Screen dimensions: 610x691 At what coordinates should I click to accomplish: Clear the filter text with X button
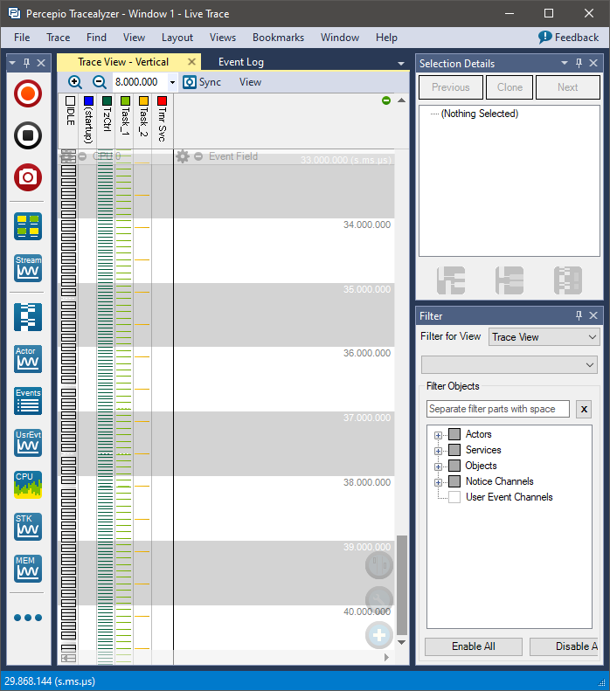coord(584,409)
